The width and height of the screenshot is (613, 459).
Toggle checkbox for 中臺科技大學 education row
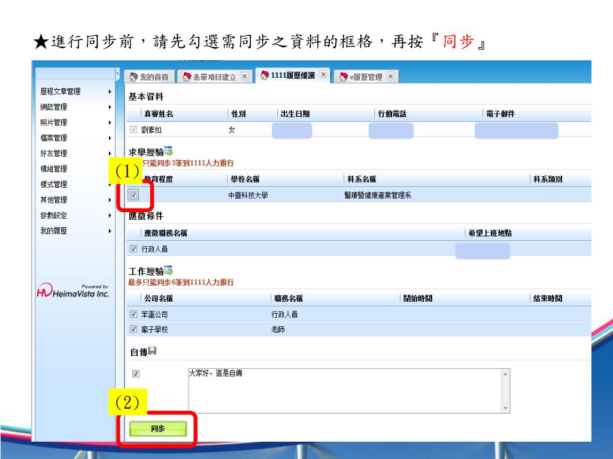pos(133,194)
